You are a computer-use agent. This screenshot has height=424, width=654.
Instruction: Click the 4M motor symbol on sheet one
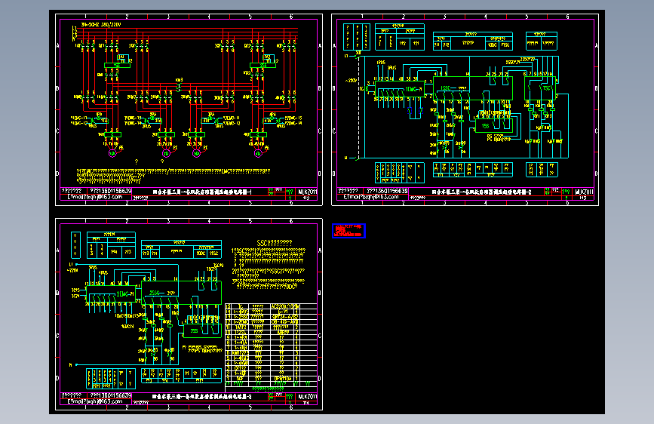(258, 154)
